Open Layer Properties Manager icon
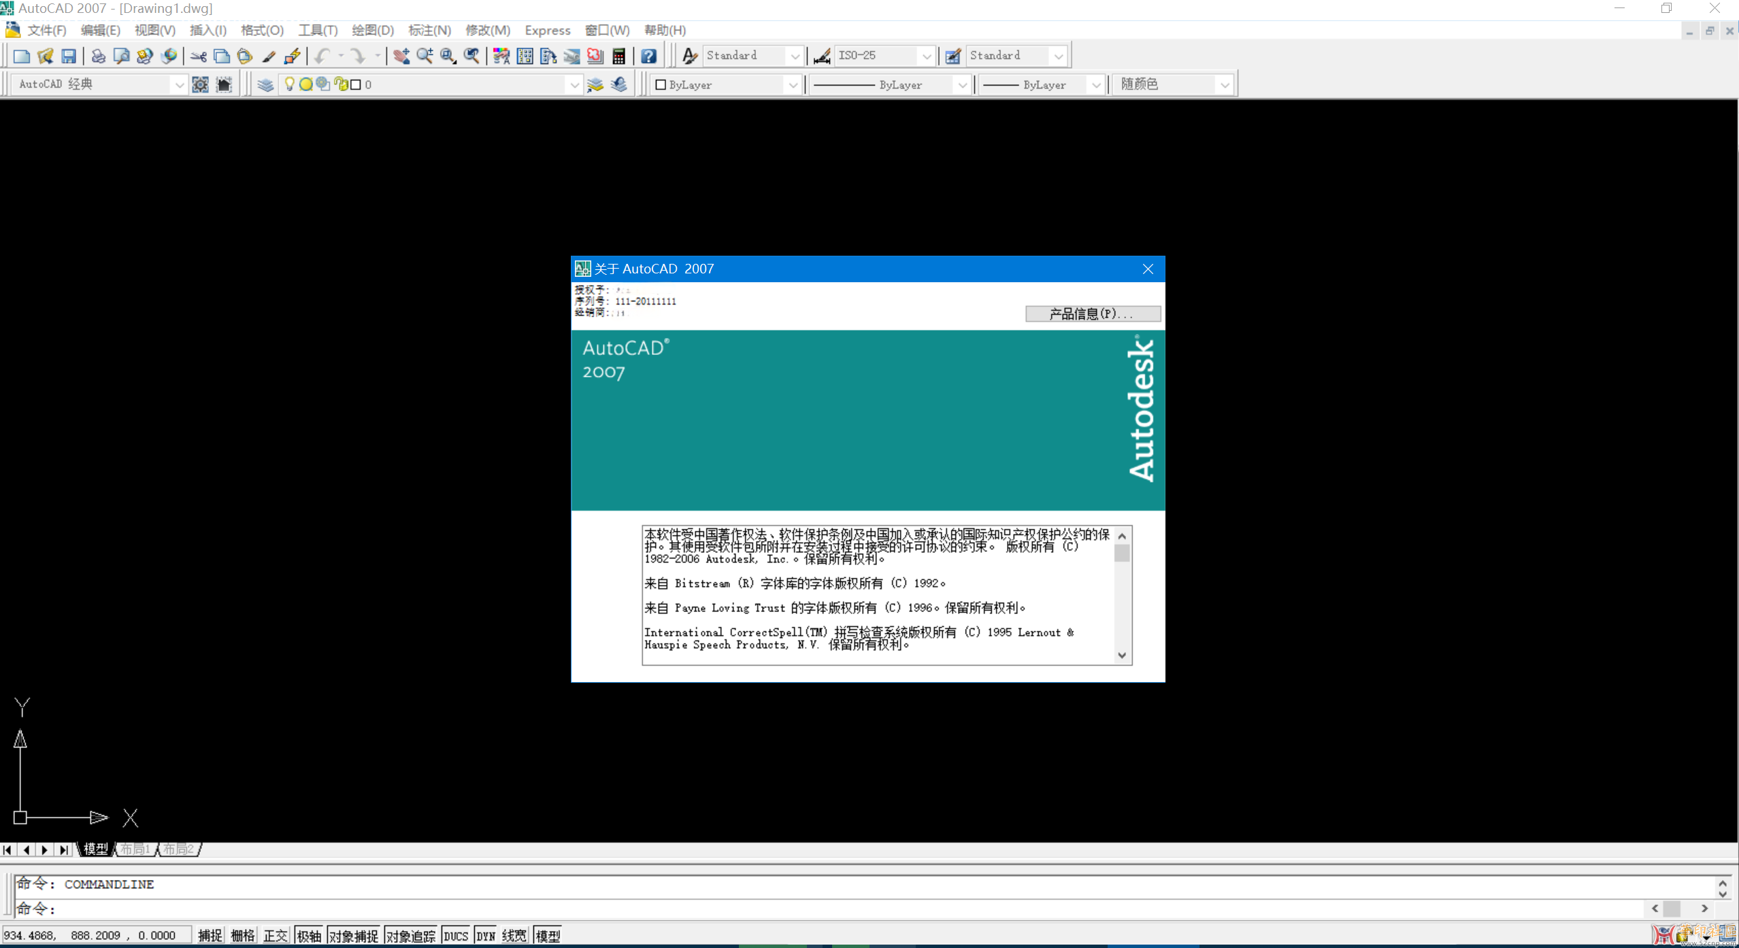Screen dimensions: 1739x948 pos(265,84)
